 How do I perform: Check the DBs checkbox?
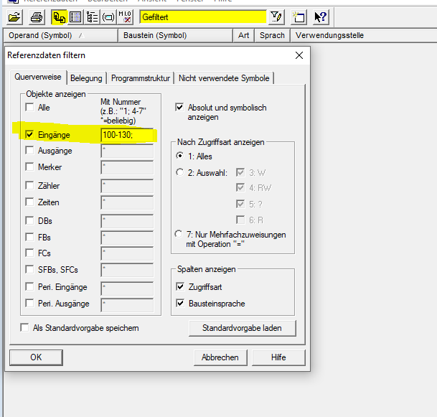[x=29, y=220]
